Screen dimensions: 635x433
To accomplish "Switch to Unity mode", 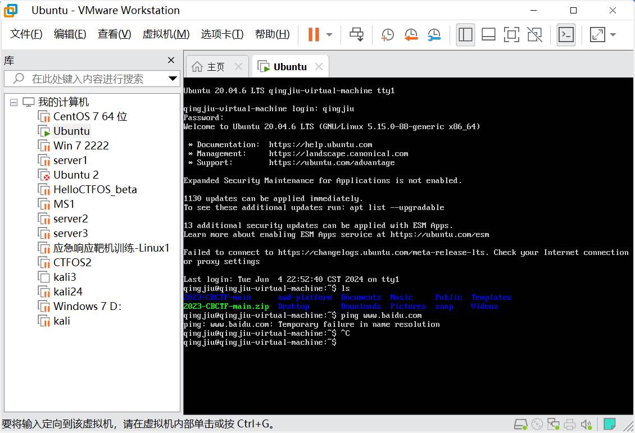I will click(534, 35).
